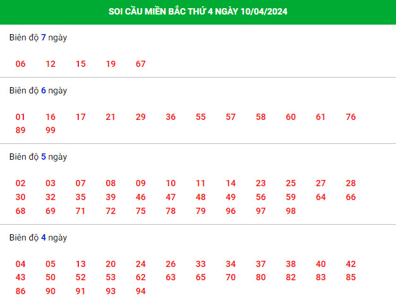Pick number 86 in the 4-day section
This screenshot has width=396, height=303.
[20, 292]
